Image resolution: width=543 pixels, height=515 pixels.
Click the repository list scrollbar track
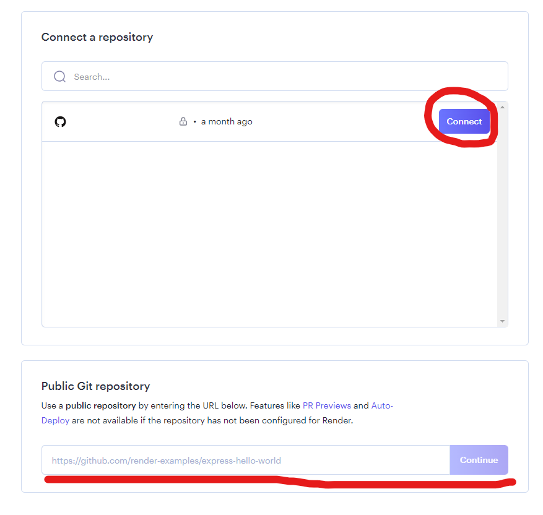[x=502, y=214]
